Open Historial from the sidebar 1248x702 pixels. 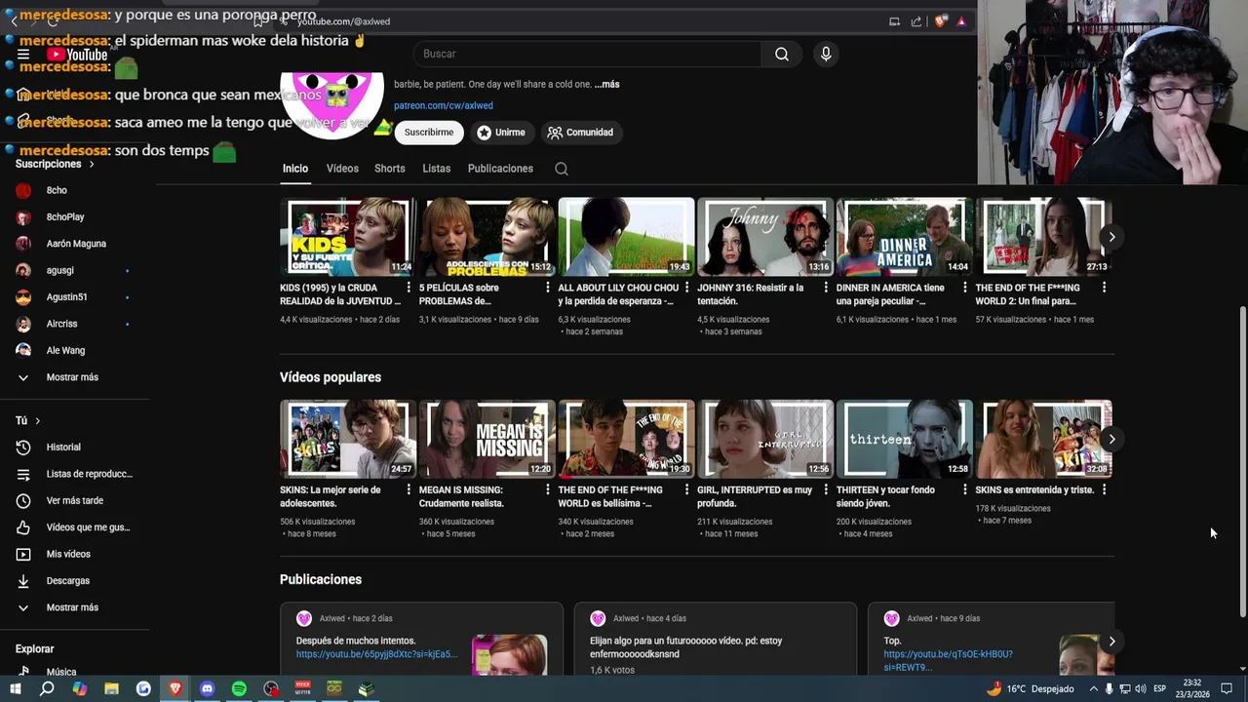[75, 447]
